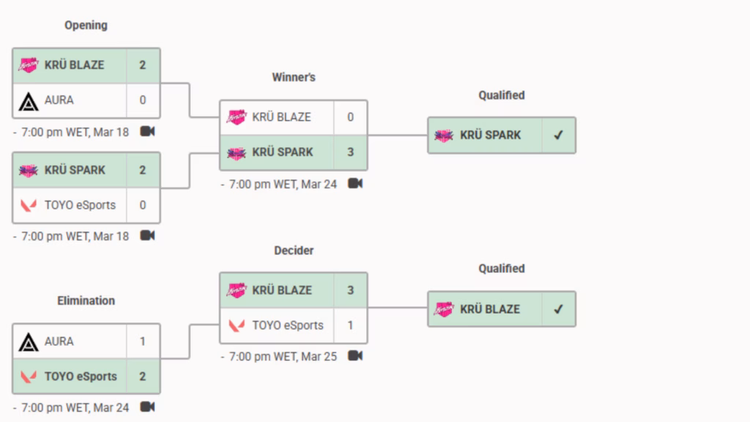Click the Decider header above the KRÜ BLAZE match

coord(294,250)
